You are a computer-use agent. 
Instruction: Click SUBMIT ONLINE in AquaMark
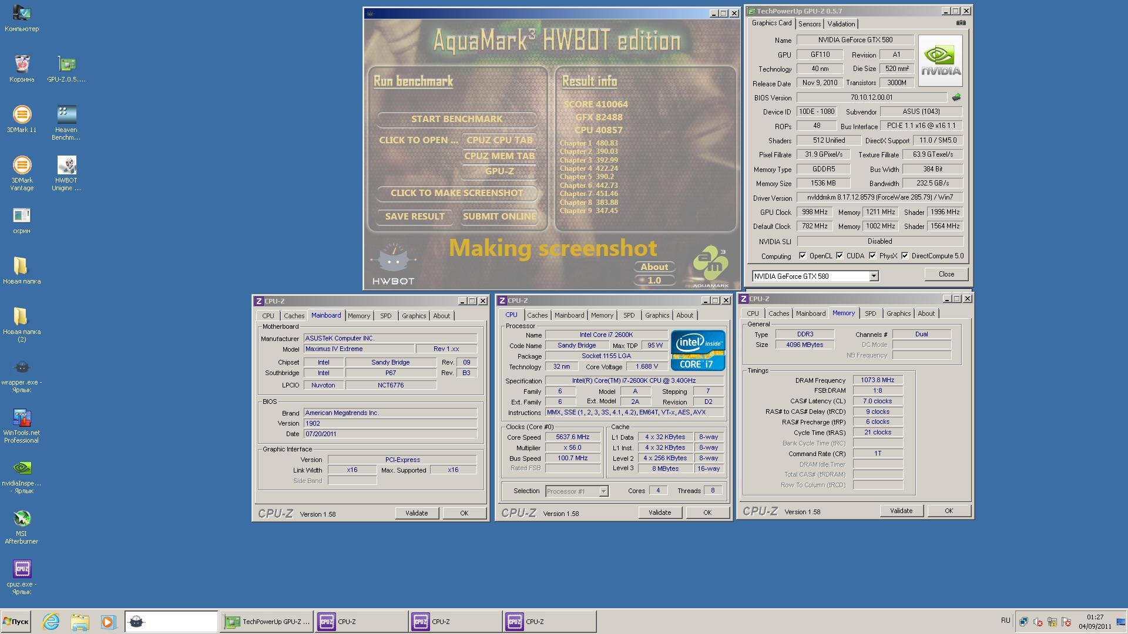pos(499,217)
